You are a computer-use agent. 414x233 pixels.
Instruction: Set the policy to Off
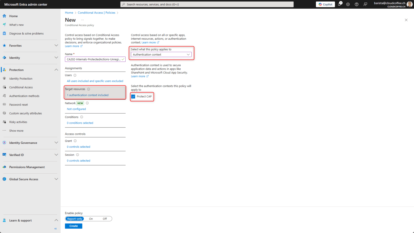pyautogui.click(x=105, y=219)
